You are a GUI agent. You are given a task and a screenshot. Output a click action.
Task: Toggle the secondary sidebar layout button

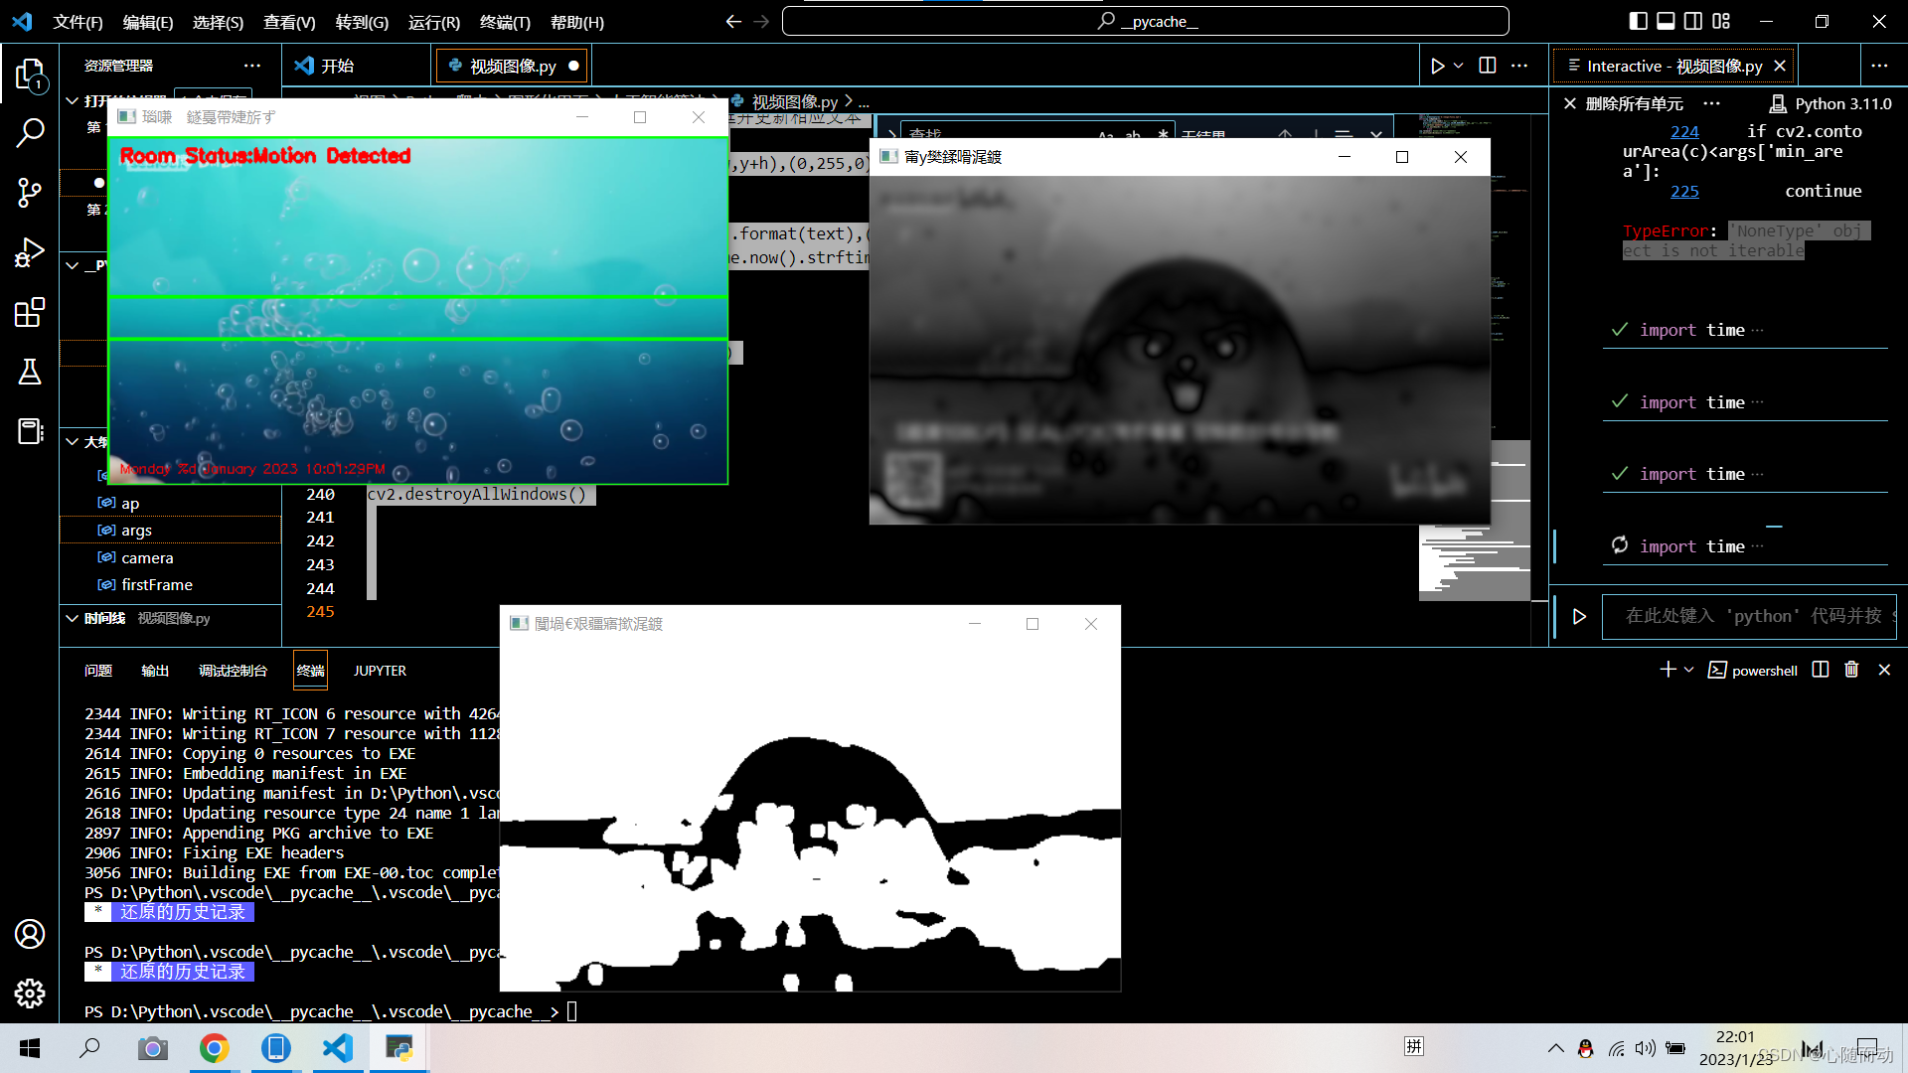point(1693,21)
